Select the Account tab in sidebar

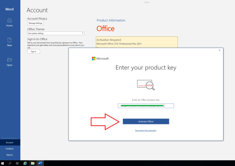coord(9,142)
